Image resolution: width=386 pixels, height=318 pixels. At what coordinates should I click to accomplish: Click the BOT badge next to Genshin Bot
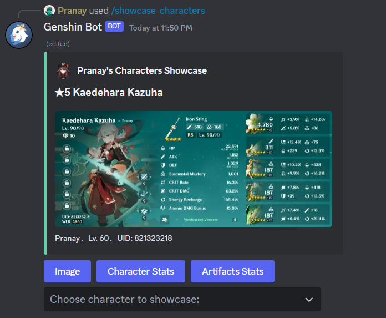coord(114,26)
